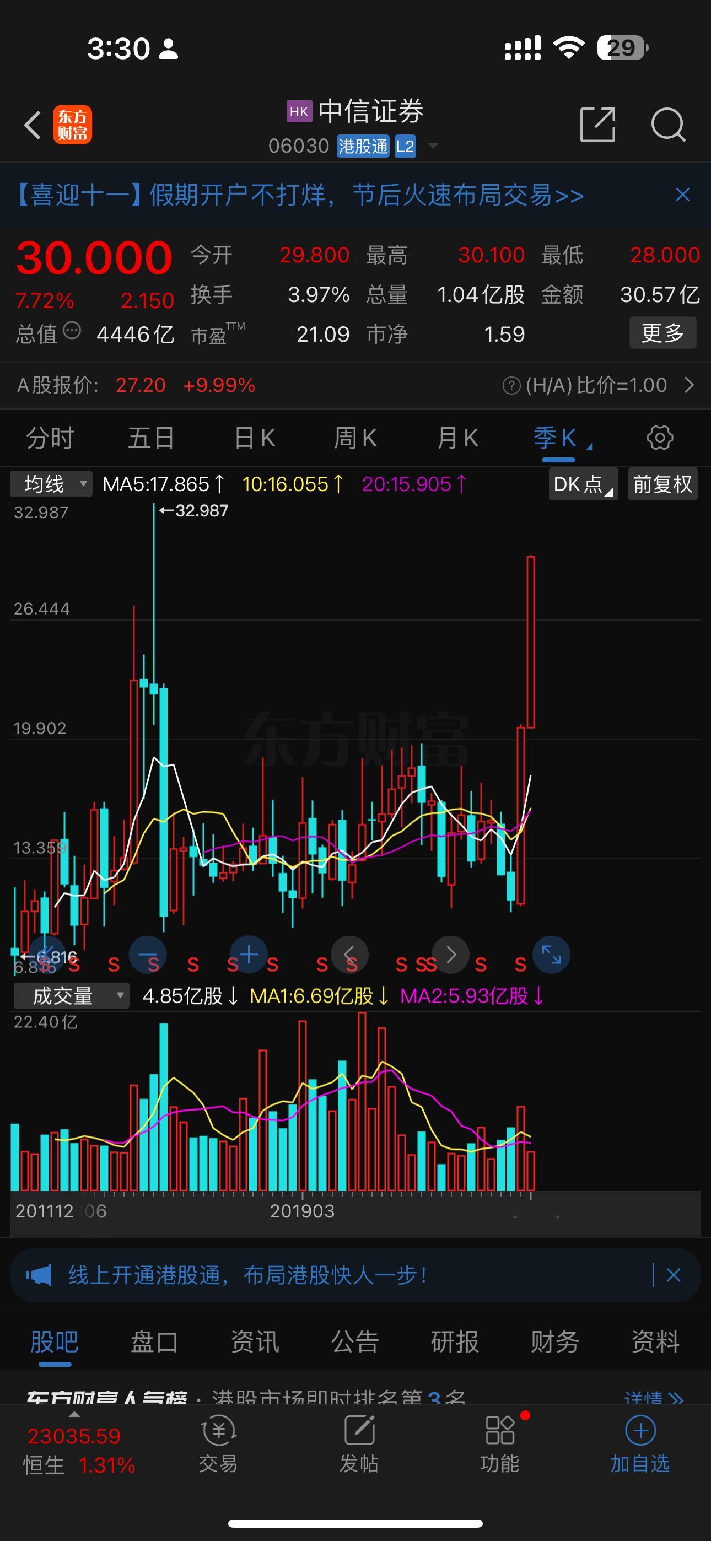
Task: Tap the magenta MA 20:15.905 value
Action: [414, 484]
